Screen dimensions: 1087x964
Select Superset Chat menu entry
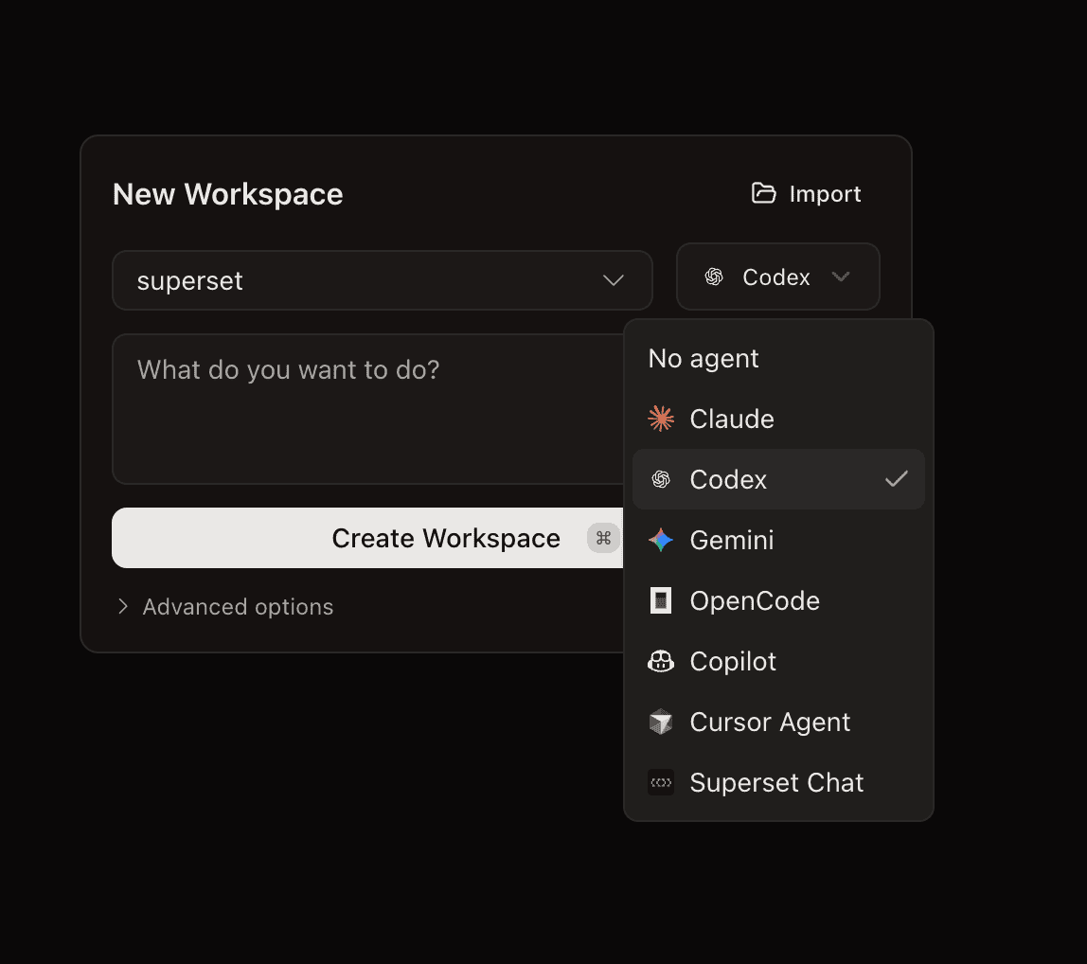click(x=776, y=782)
